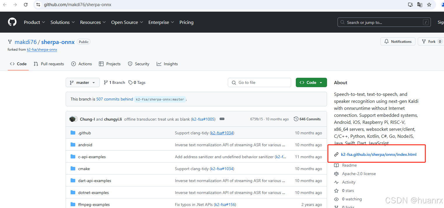Open k2-fsa#1034 link in .github row

pos(222,133)
